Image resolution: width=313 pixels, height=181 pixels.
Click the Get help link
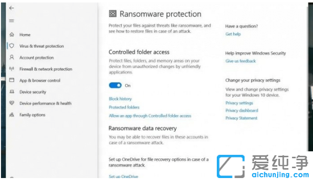click(233, 34)
